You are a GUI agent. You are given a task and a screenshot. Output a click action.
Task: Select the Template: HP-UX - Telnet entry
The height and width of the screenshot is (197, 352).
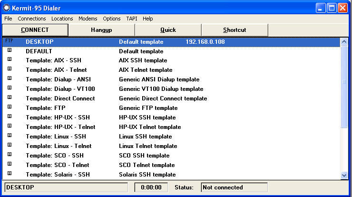60,127
